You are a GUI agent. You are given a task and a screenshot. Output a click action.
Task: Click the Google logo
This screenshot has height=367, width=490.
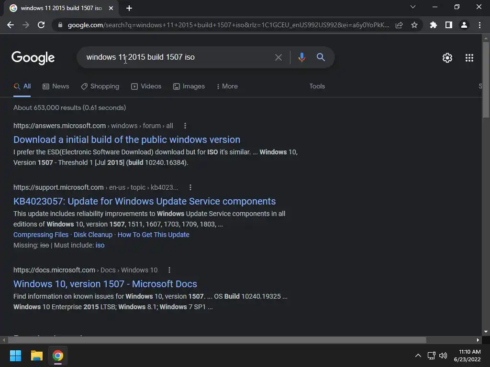pyautogui.click(x=33, y=58)
